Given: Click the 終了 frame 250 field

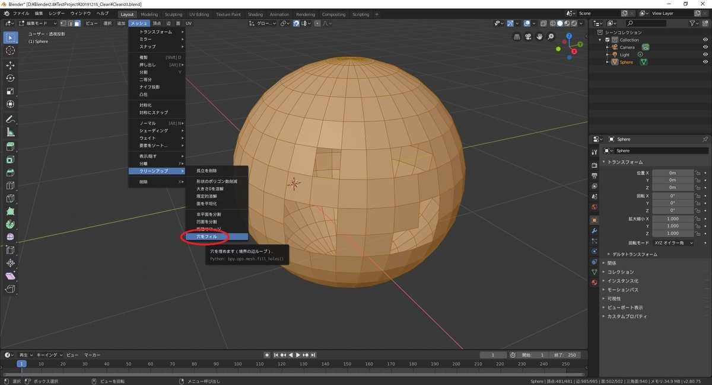Looking at the screenshot, I should coord(565,355).
